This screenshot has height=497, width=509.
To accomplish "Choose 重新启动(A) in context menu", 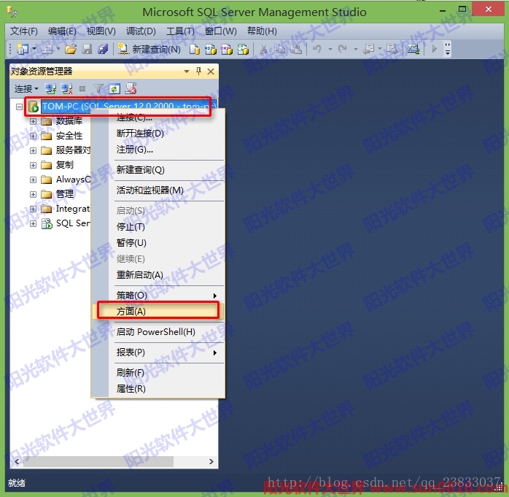I will 158,275.
